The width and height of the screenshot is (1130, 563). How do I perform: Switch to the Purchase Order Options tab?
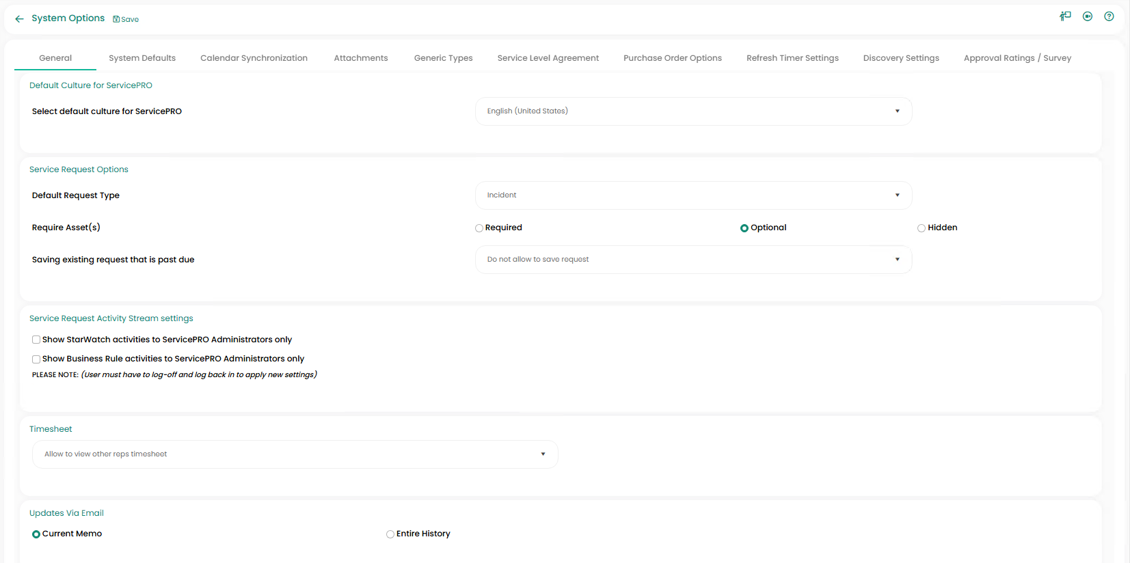672,58
